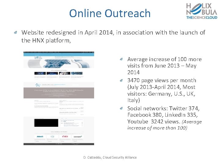
Task: Click the text 'visits from June 2013 – May'
Action: (x=162, y=66)
